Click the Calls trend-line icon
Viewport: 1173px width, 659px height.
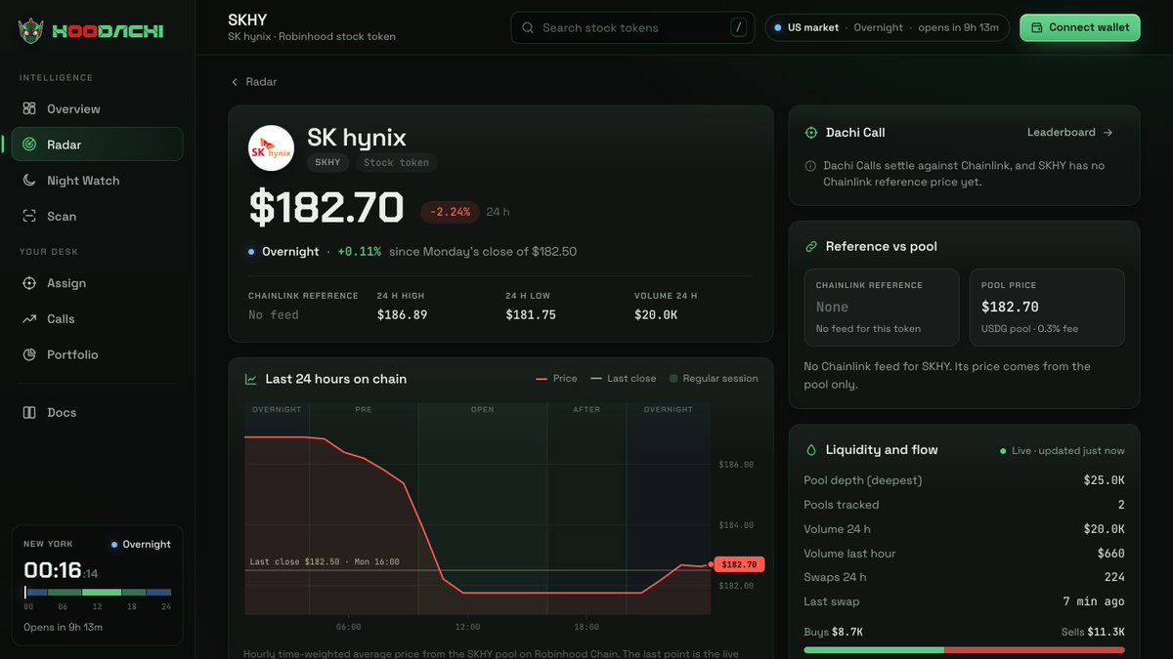click(29, 319)
